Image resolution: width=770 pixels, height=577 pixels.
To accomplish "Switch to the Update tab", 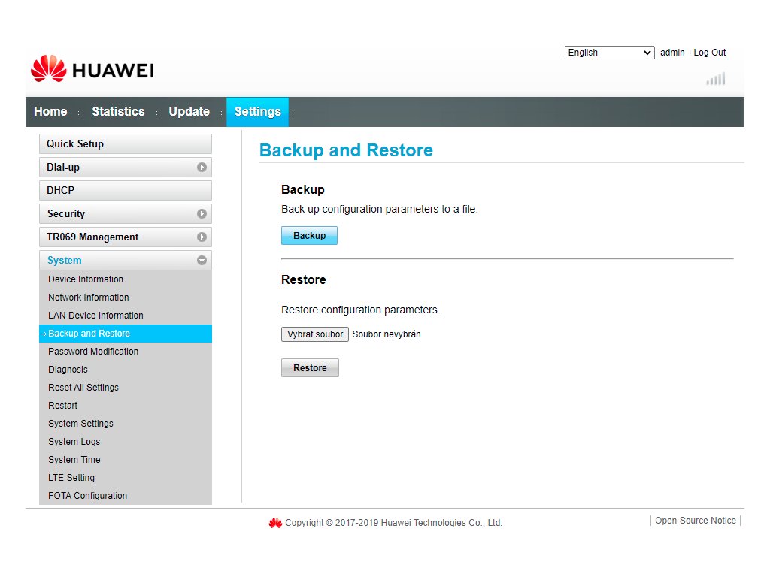I will tap(189, 112).
